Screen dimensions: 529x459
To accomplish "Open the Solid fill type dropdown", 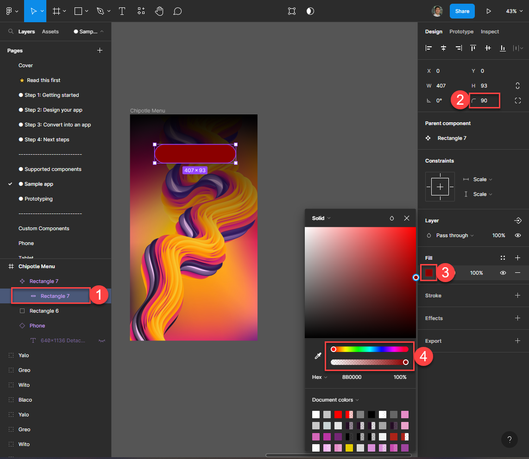I will 321,218.
